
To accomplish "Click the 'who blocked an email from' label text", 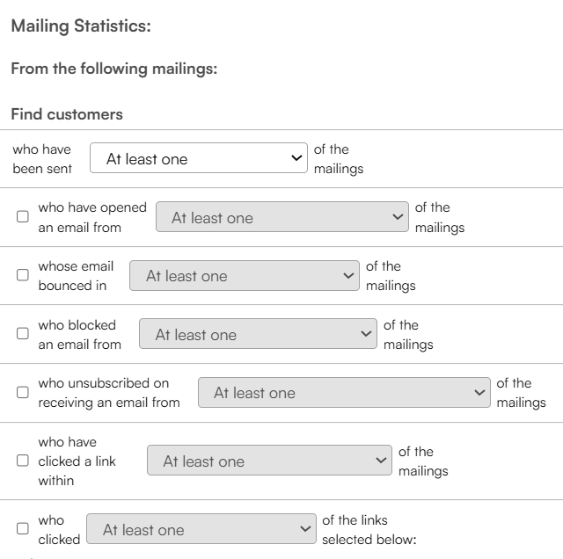I will pyautogui.click(x=80, y=335).
